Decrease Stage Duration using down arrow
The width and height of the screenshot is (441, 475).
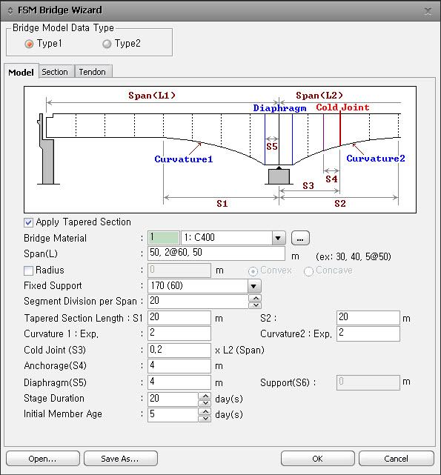205,403
